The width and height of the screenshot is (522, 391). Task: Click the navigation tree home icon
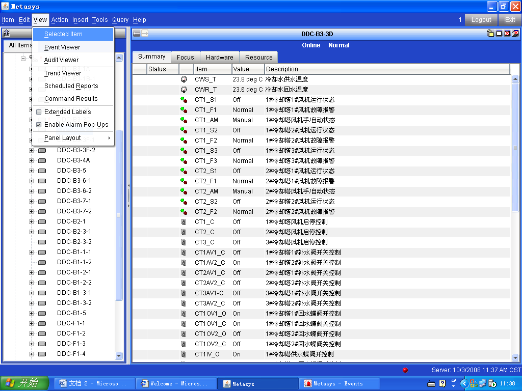pos(7,34)
